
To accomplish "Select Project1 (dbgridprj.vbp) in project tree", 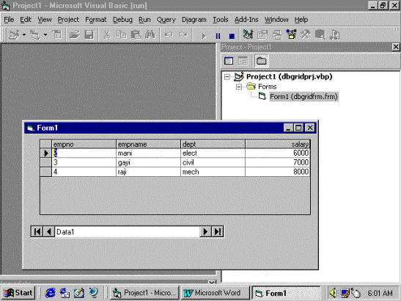I will (290, 76).
